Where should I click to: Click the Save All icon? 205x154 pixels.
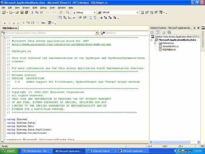(26, 12)
